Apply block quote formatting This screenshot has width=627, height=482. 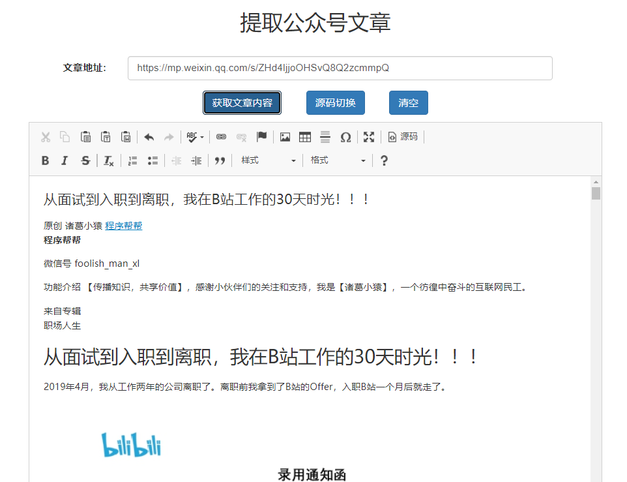[x=220, y=161]
